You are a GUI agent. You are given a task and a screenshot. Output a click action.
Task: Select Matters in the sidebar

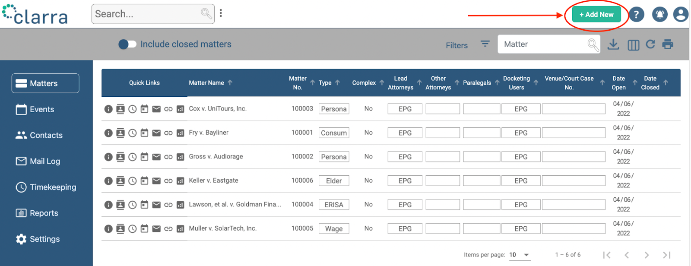pyautogui.click(x=45, y=83)
